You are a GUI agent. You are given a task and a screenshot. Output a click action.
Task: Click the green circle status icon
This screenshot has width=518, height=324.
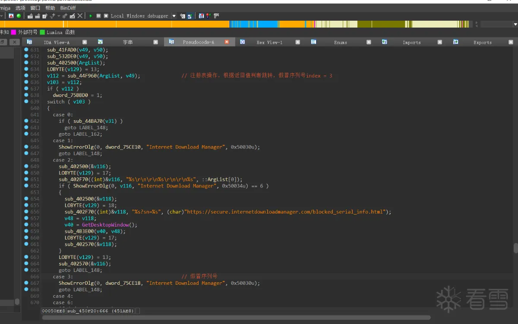(19, 16)
